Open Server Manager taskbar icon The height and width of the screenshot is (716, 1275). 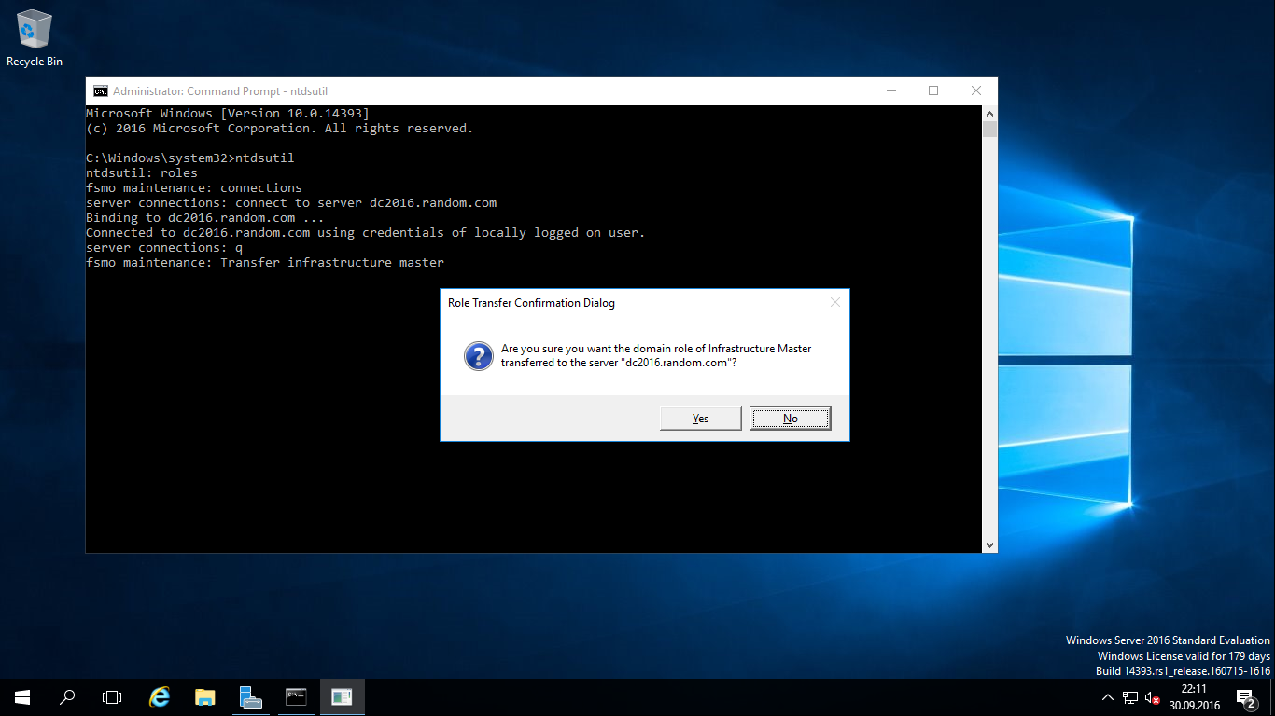[250, 697]
